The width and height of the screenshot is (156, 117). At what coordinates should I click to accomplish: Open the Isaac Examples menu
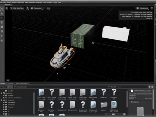click(x=27, y=2)
